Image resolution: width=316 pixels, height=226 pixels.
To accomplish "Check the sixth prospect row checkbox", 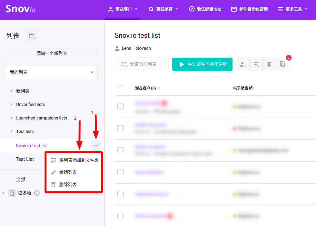I will [120, 216].
